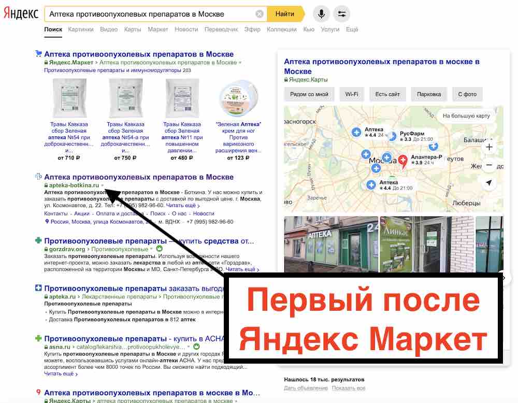Screen dimensions: 518x403
Task: Open product image priced от 480 ₽
Action: point(182,98)
